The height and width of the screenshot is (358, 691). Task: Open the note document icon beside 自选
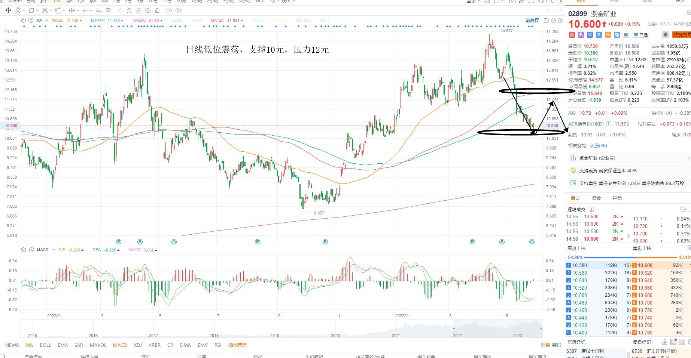coord(625,35)
